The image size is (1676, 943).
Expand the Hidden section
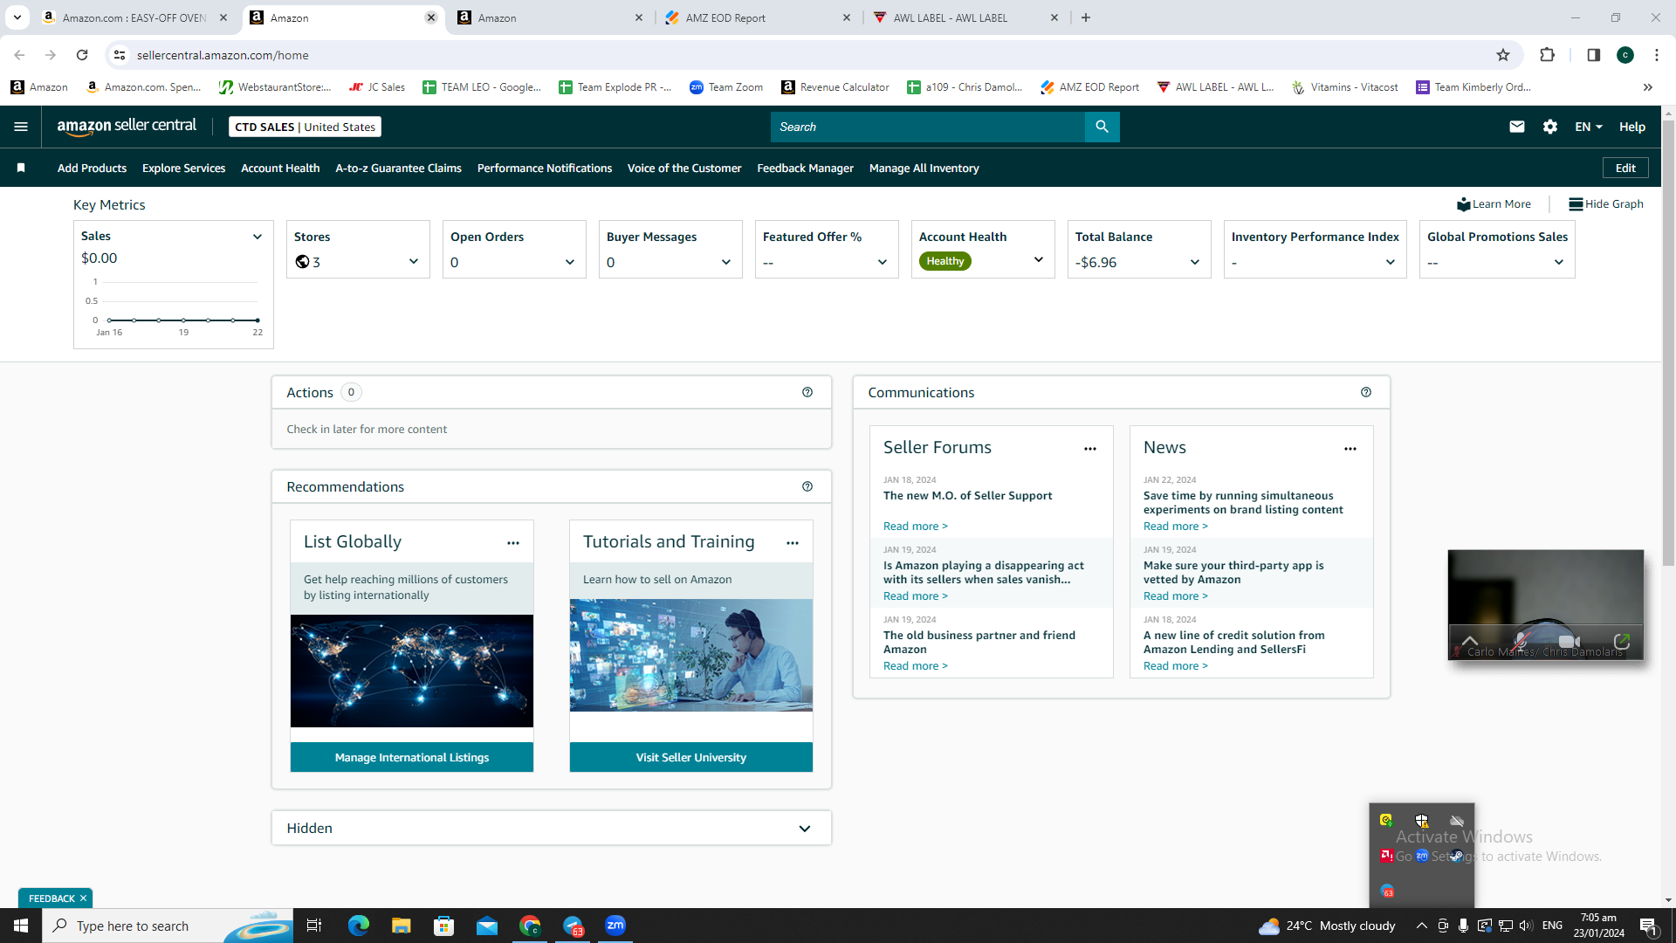805,829
